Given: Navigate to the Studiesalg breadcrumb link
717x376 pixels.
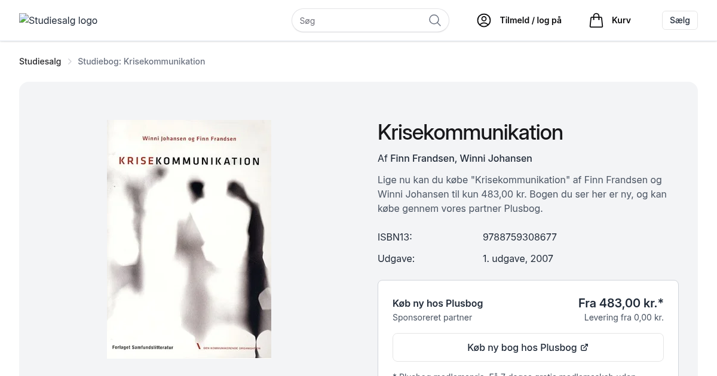Looking at the screenshot, I should click(40, 61).
